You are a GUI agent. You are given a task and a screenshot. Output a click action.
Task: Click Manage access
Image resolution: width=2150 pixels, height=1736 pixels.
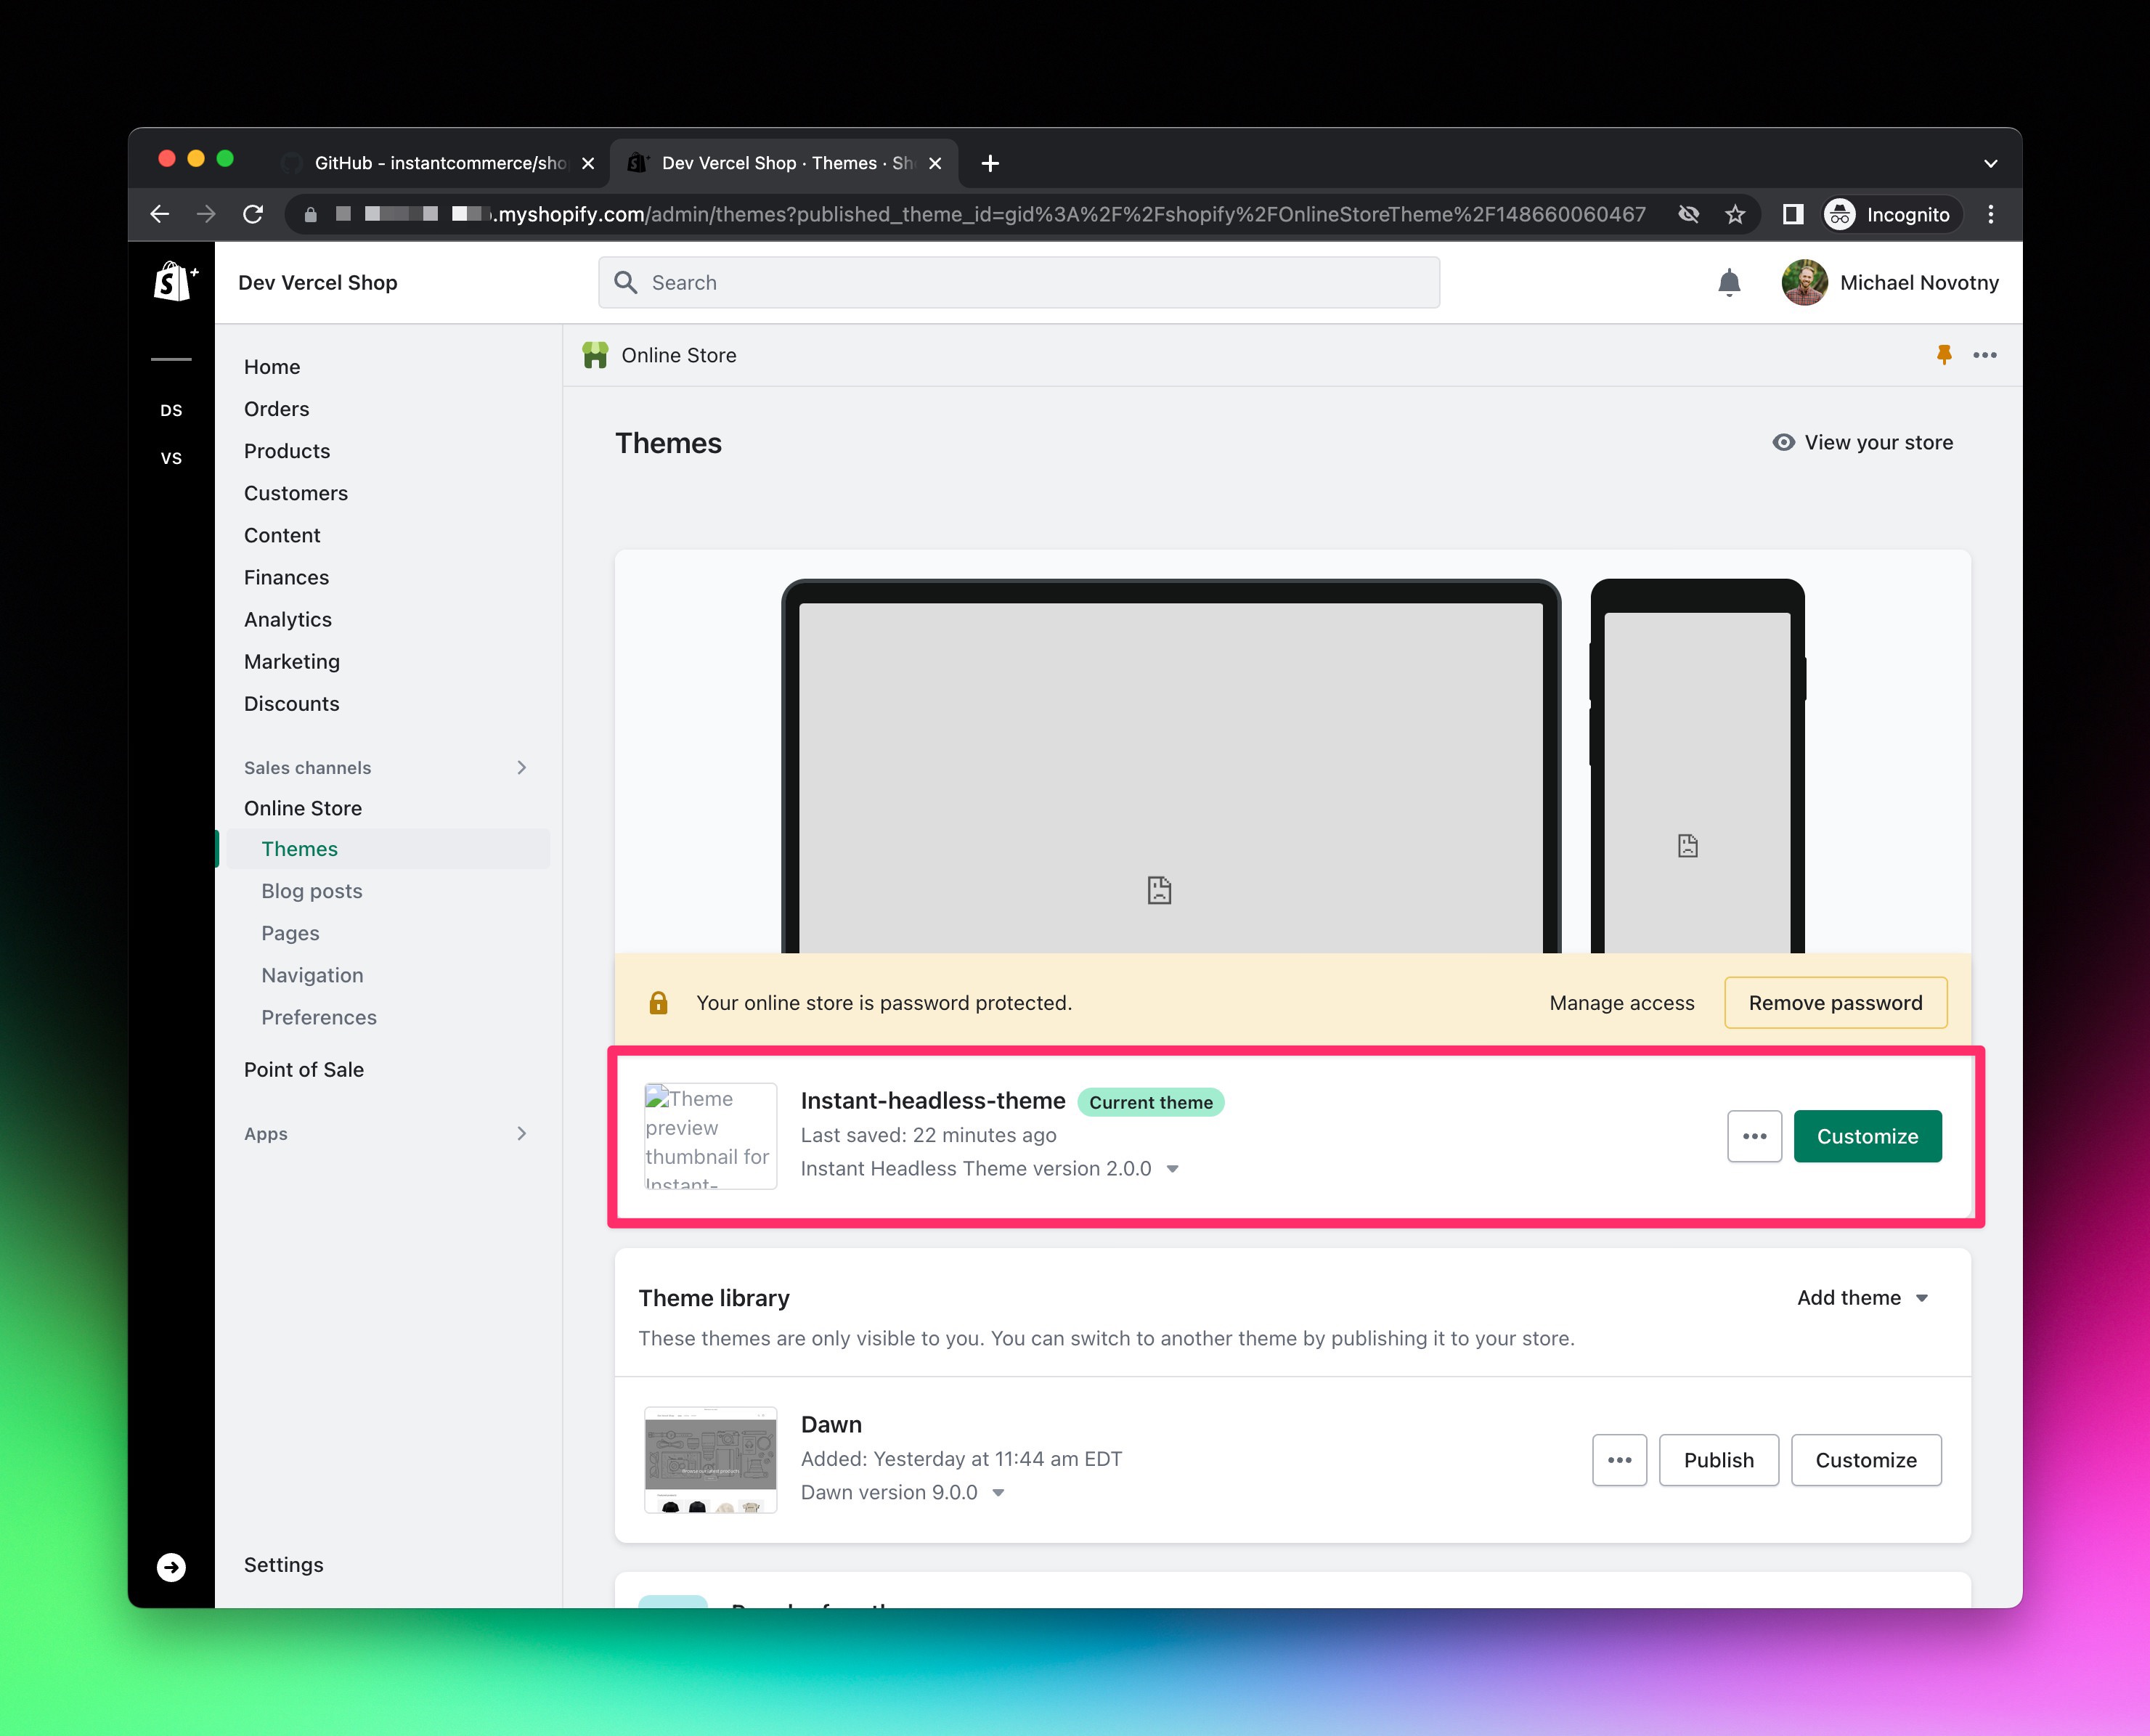(1622, 1003)
